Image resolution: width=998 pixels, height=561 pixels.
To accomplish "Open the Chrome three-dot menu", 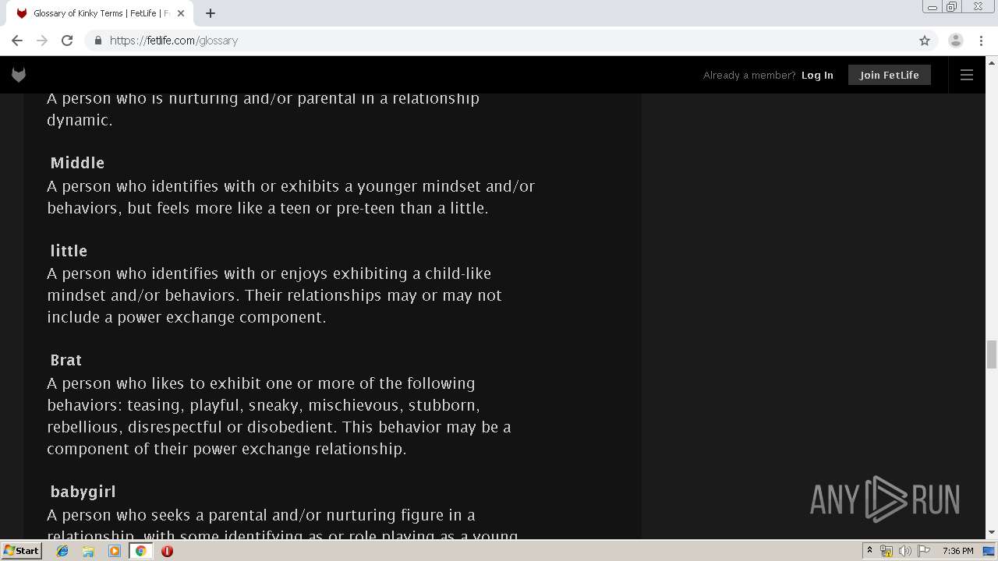I will point(981,41).
